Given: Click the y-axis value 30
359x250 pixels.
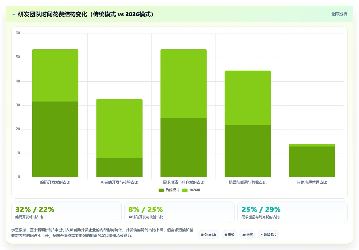Looking at the screenshot, I should point(18,105).
